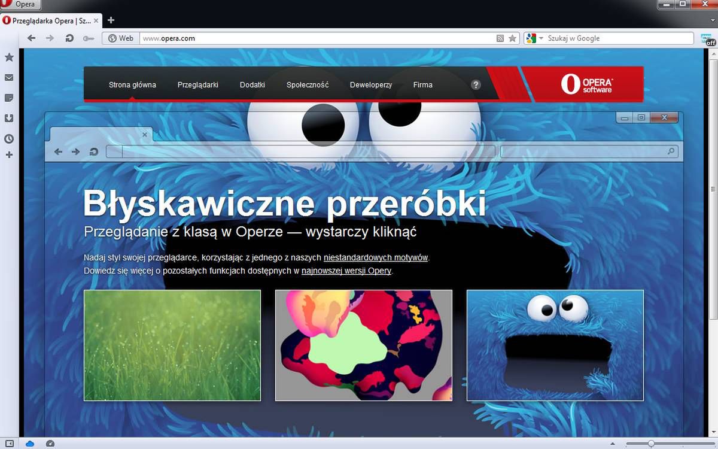Open the Mail panel in sidebar

pyautogui.click(x=9, y=78)
